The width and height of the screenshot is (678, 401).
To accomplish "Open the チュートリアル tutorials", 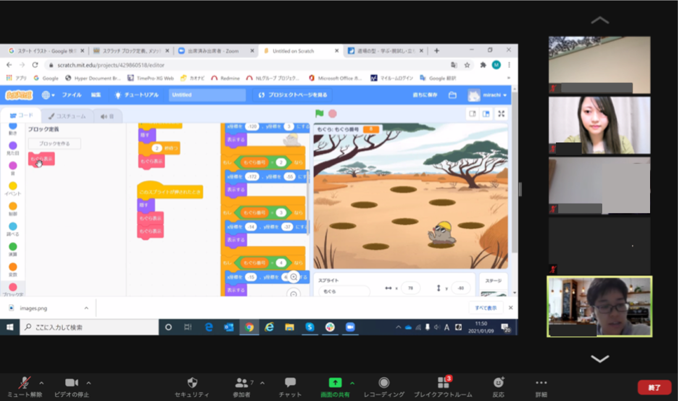I will tap(137, 95).
